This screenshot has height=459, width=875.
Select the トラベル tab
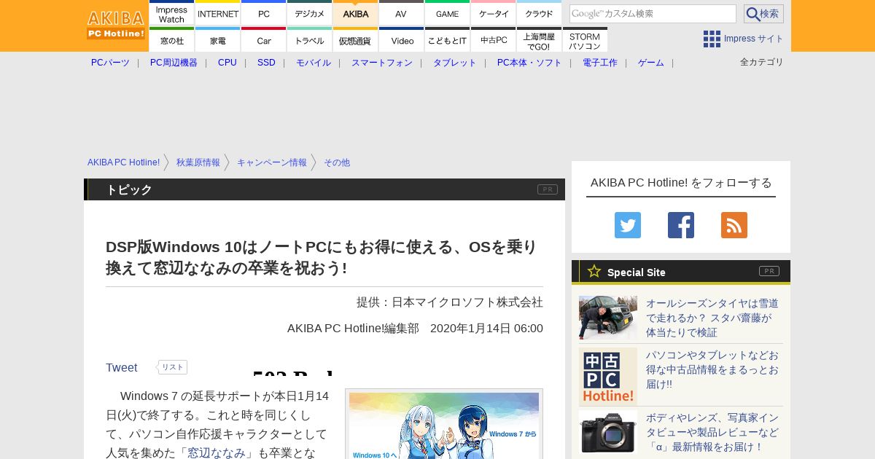[x=310, y=40]
